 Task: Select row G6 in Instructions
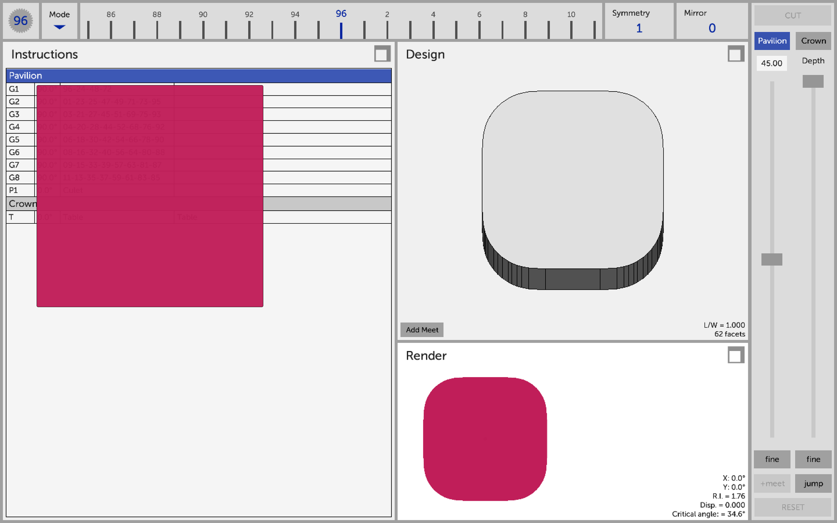(x=199, y=152)
